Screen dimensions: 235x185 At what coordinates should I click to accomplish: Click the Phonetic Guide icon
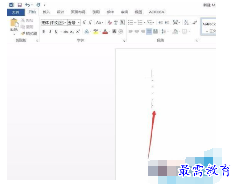tap(116, 23)
